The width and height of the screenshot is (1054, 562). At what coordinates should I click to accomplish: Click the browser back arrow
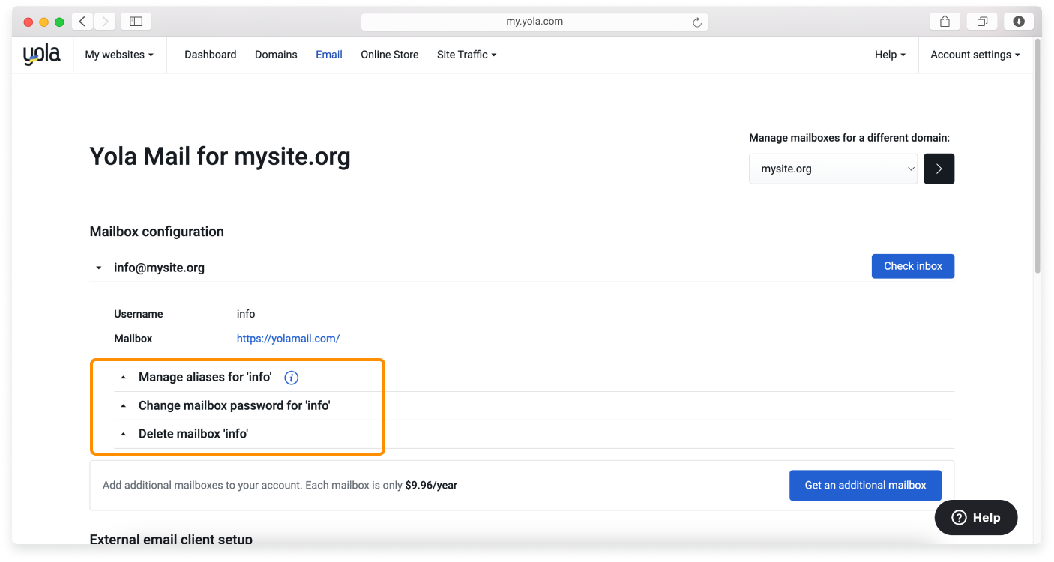coord(82,21)
